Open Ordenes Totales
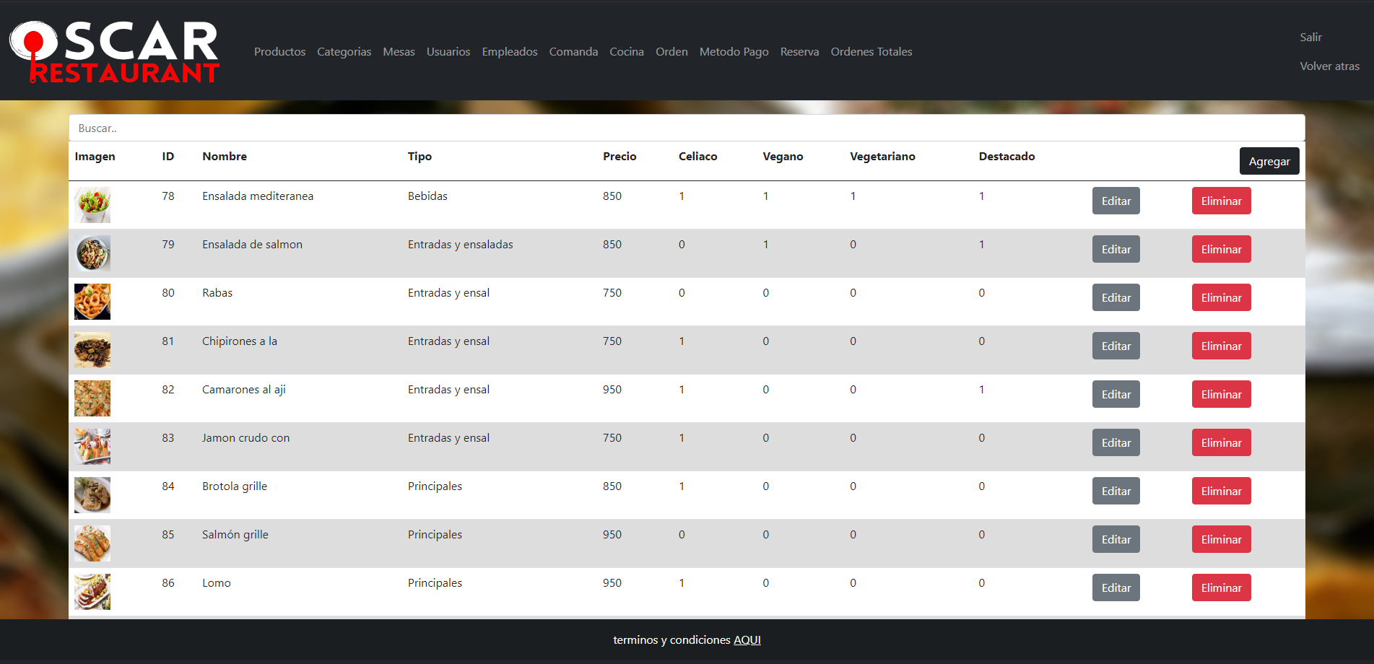The width and height of the screenshot is (1374, 664). [871, 52]
